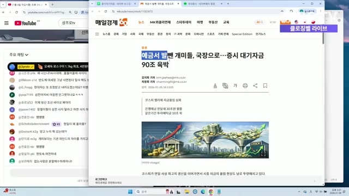
Task: Click the YouTube chat message input field
Action: 49,173
